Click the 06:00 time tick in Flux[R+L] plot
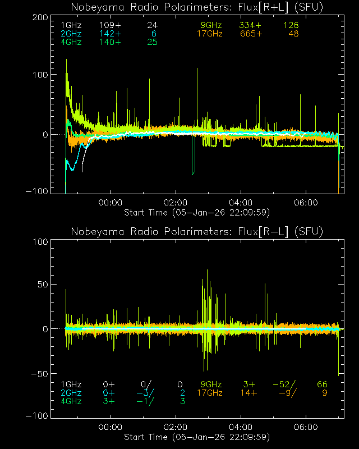Image resolution: width=359 pixels, height=449 pixels. (x=306, y=202)
